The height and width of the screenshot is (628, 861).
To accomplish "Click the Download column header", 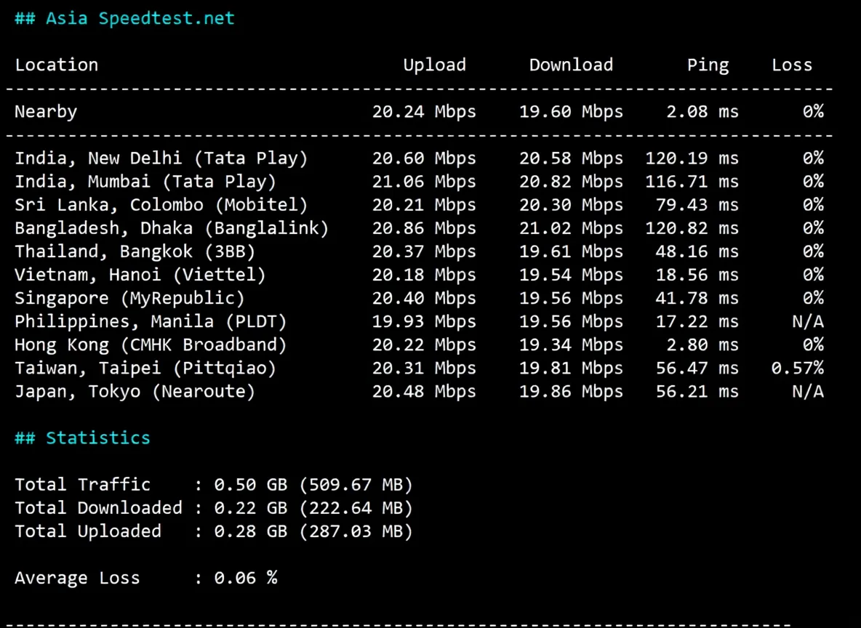I will [571, 65].
